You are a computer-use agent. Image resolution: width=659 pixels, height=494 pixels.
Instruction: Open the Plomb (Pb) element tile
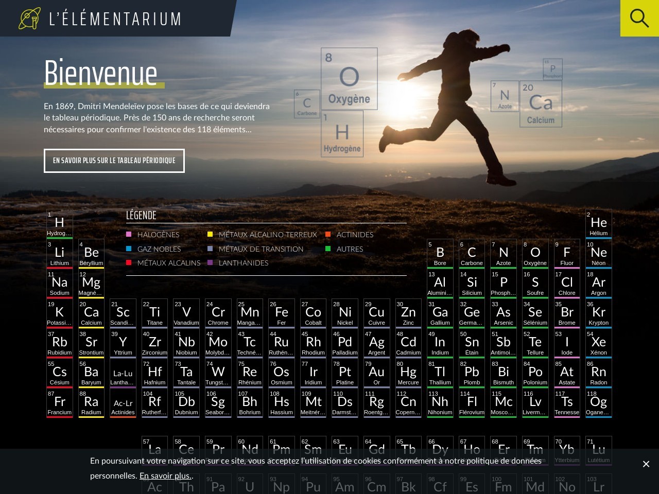[x=472, y=373]
